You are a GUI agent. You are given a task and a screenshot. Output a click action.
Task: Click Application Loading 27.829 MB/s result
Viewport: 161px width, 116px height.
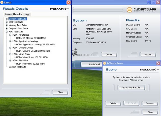point(35,44)
